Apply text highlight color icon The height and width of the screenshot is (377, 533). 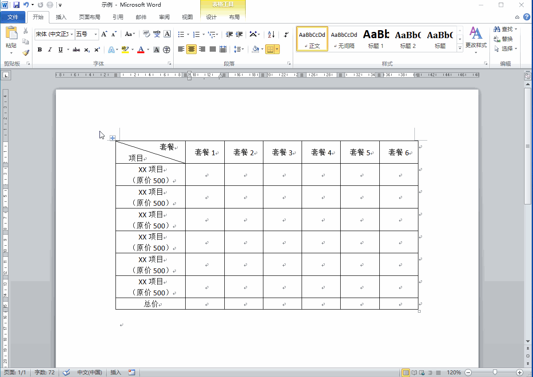coord(125,50)
